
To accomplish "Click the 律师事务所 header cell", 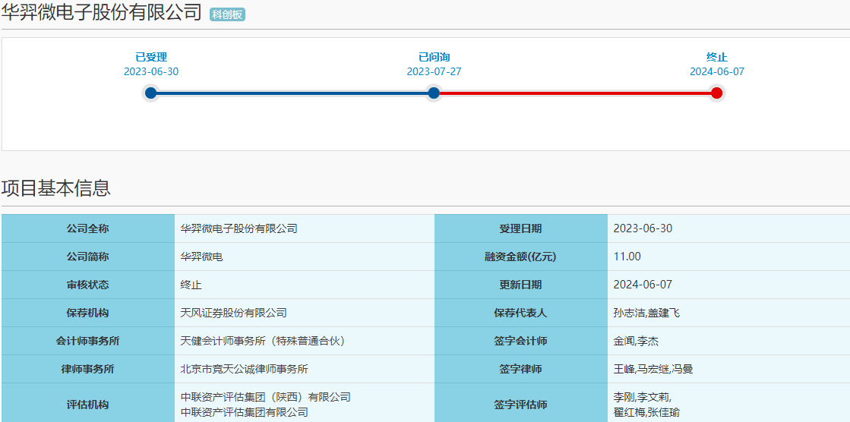I will coord(88,370).
